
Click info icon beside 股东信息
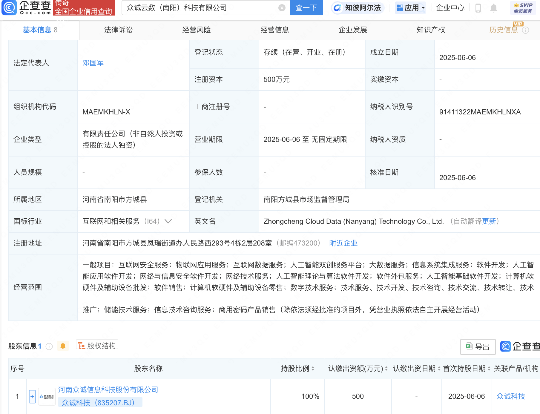pos(49,346)
